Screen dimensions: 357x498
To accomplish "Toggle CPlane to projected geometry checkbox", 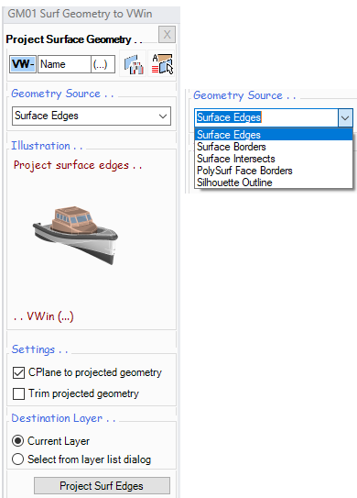I will (18, 372).
